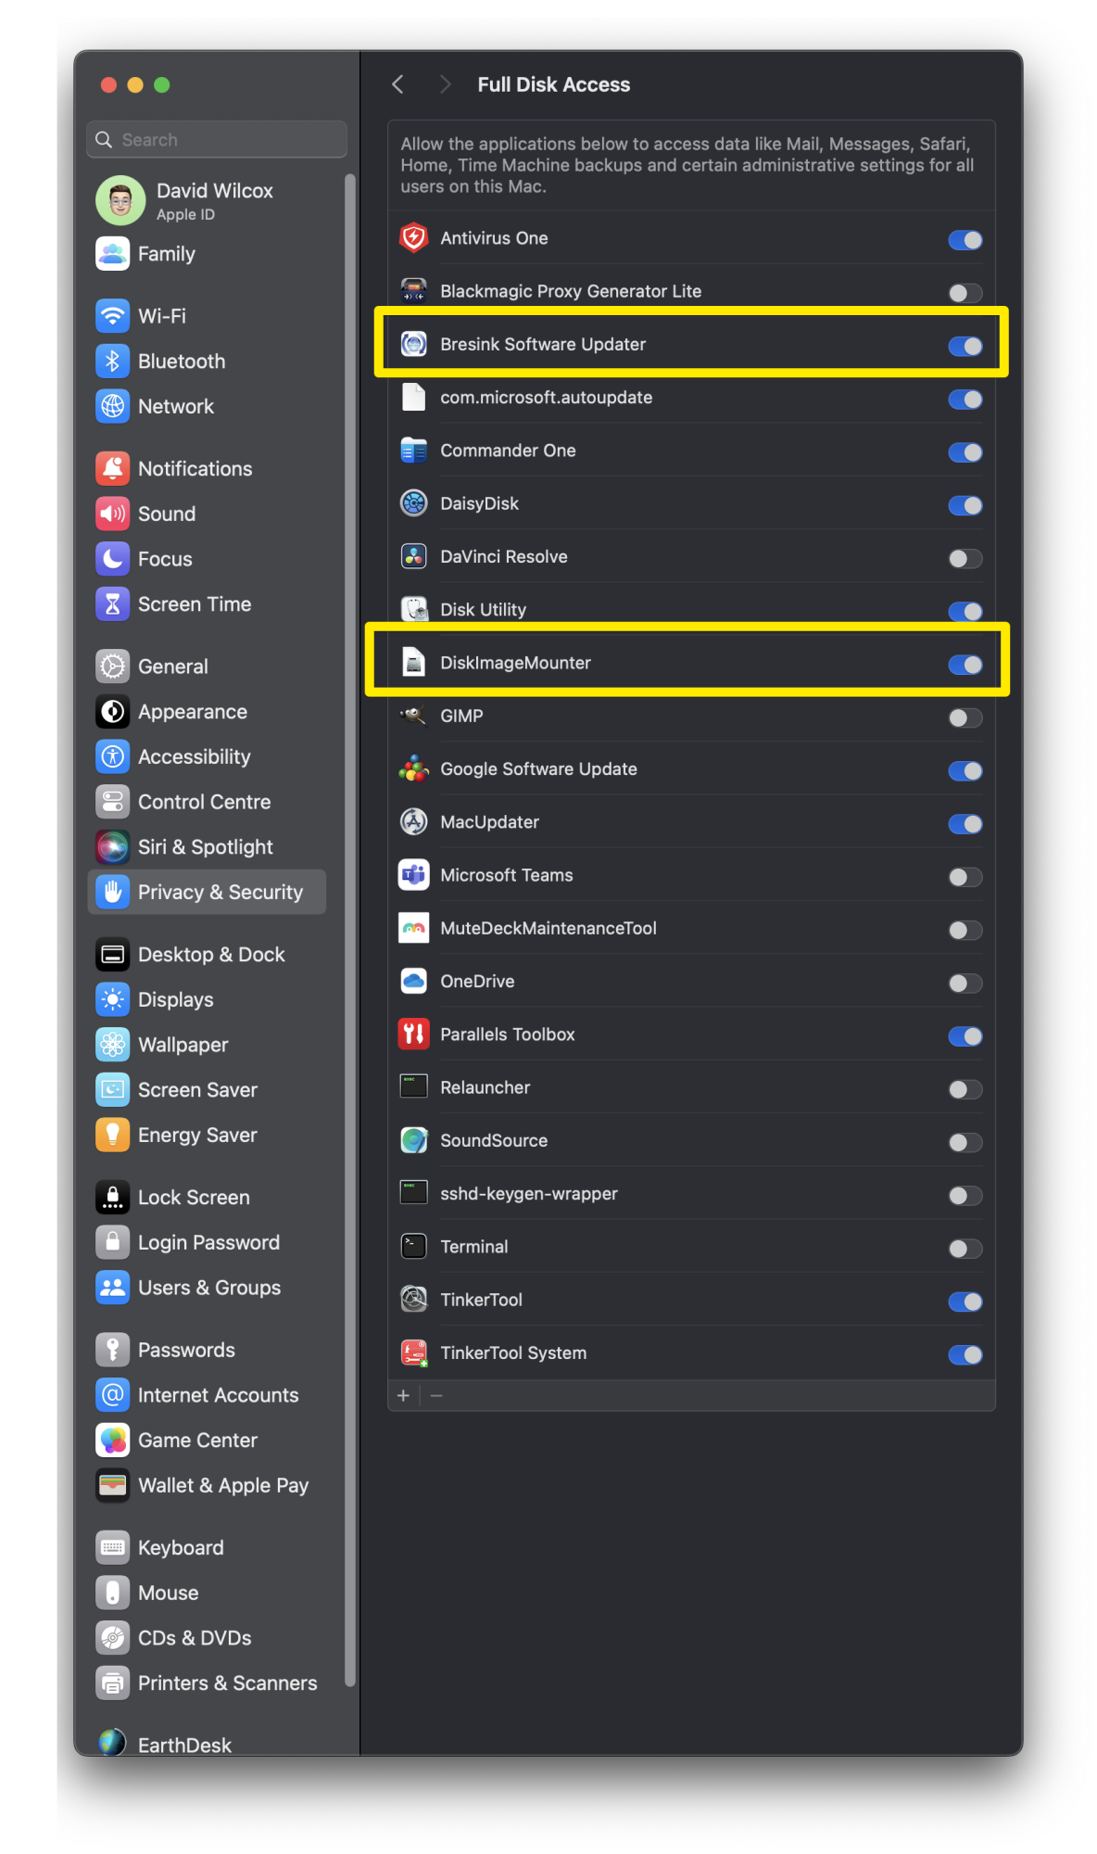Click the Antivirus One shield icon

pyautogui.click(x=413, y=238)
